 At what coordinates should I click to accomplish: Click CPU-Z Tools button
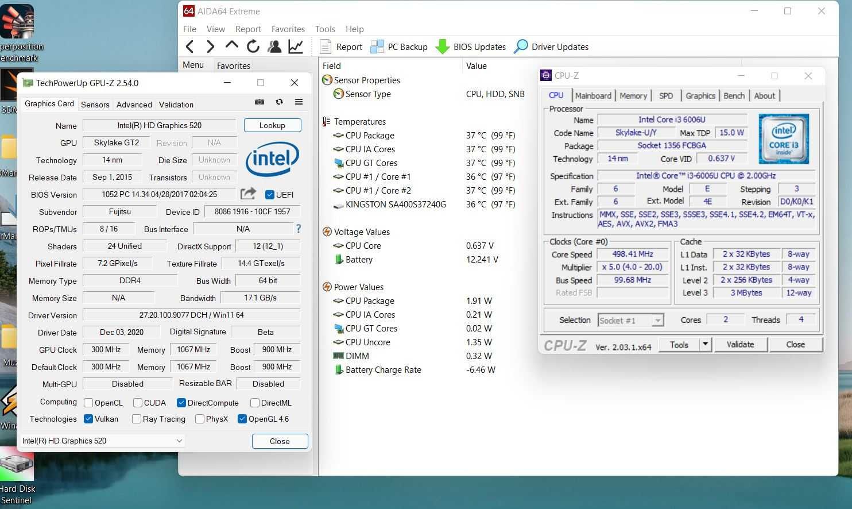[679, 344]
